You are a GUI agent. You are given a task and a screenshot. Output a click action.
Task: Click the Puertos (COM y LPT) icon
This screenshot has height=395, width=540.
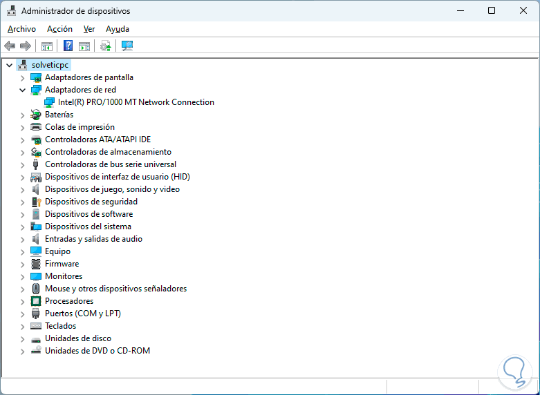click(x=36, y=314)
